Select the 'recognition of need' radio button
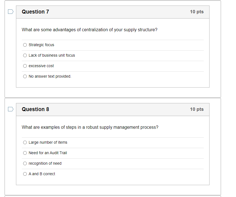The image size is (236, 197). tap(25, 163)
